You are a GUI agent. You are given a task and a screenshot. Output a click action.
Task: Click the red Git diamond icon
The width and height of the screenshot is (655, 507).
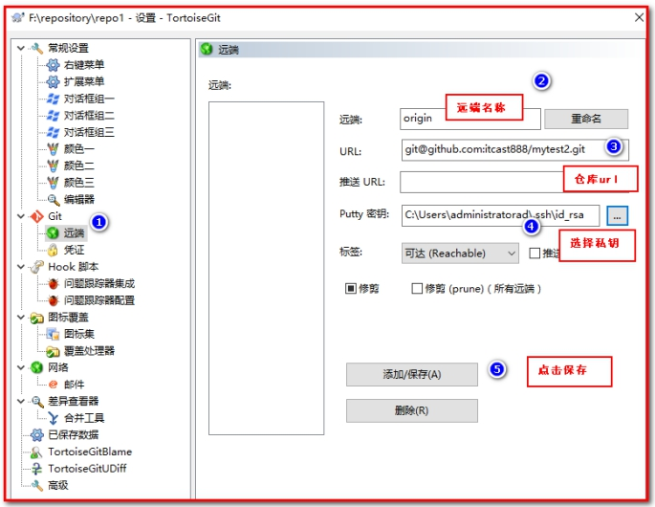click(37, 216)
